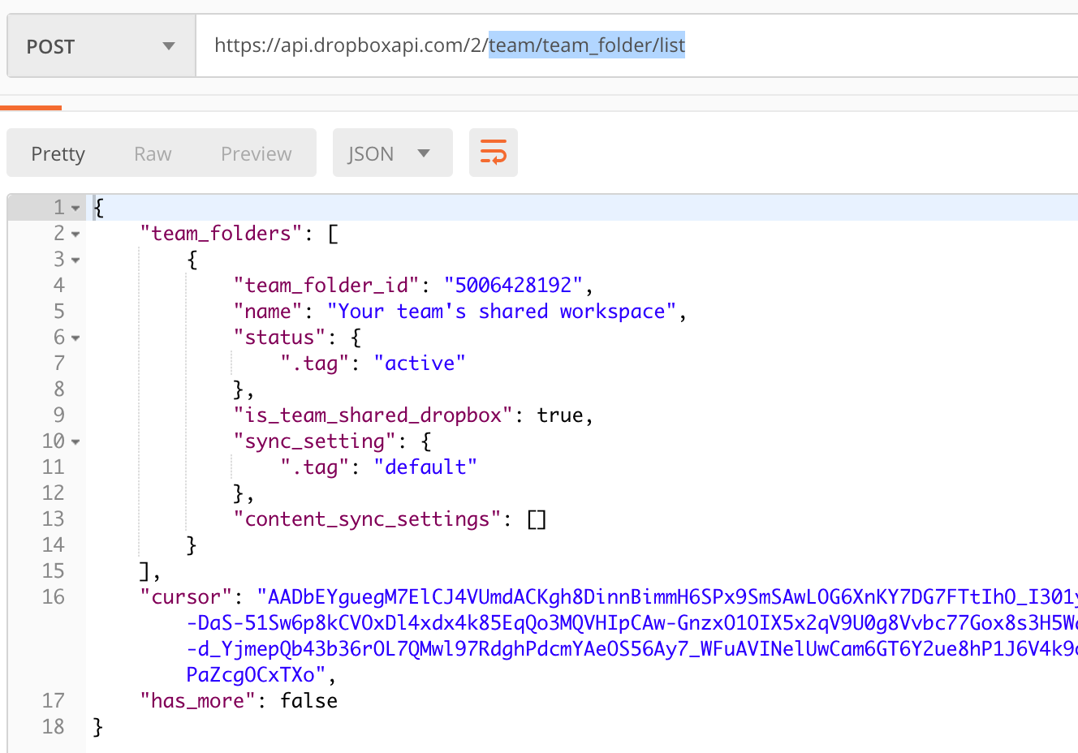
Task: Collapse the root object at line 1
Action: point(75,209)
